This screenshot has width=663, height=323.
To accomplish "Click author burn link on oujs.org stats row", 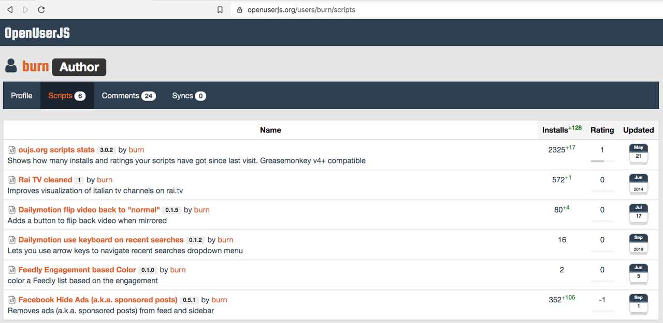I will pos(136,150).
